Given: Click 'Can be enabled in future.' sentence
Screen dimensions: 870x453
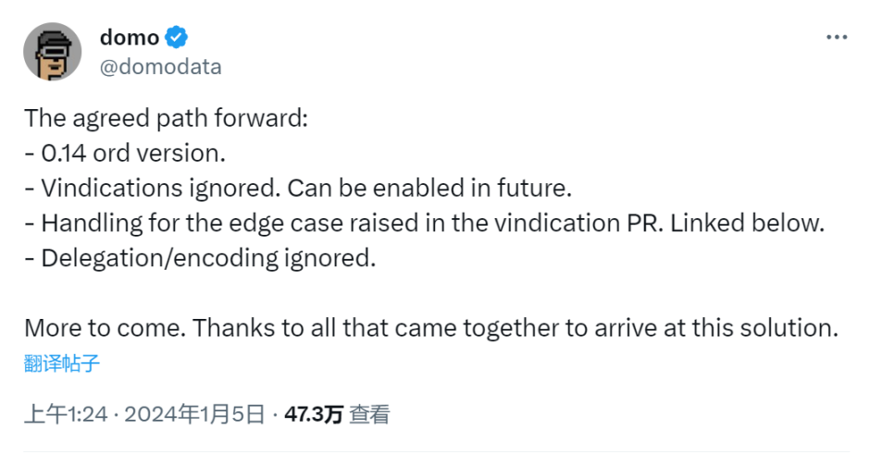Looking at the screenshot, I should click(429, 189).
